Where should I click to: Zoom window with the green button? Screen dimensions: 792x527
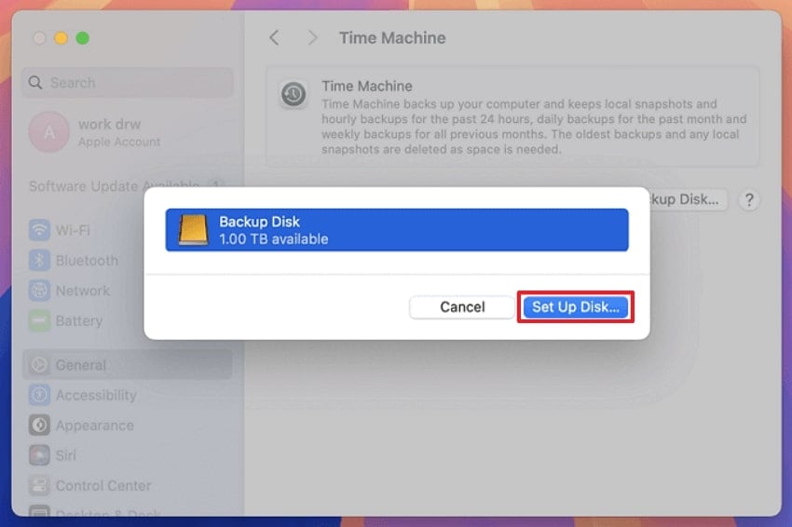(x=82, y=38)
